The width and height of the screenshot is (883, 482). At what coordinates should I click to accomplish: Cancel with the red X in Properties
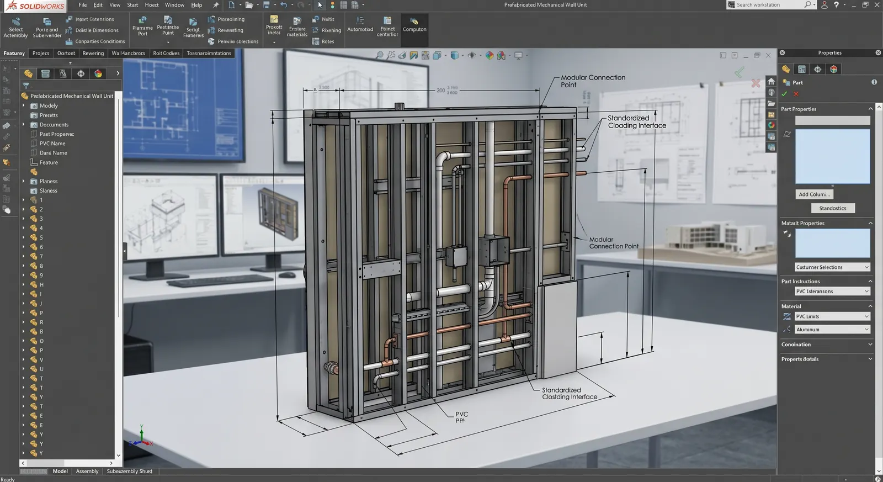coord(796,94)
